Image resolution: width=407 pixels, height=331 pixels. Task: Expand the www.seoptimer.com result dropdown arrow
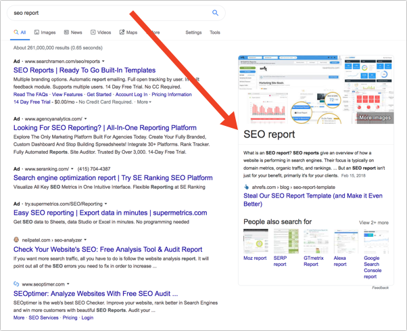pyautogui.click(x=68, y=284)
